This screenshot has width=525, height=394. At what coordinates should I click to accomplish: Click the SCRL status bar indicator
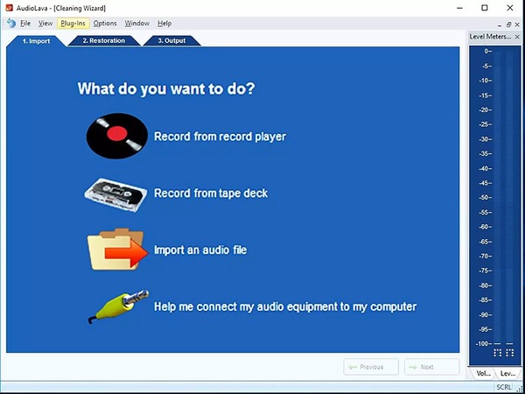click(x=504, y=387)
